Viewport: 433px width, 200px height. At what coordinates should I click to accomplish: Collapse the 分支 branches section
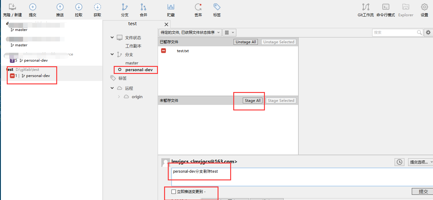coord(112,54)
